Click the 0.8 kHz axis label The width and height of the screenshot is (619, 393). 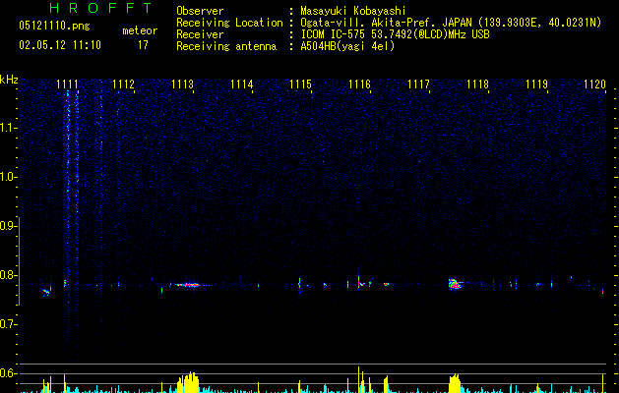tap(9, 275)
